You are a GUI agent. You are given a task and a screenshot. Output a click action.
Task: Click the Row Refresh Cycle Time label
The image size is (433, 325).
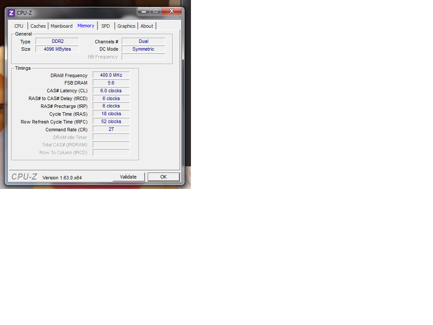[54, 122]
